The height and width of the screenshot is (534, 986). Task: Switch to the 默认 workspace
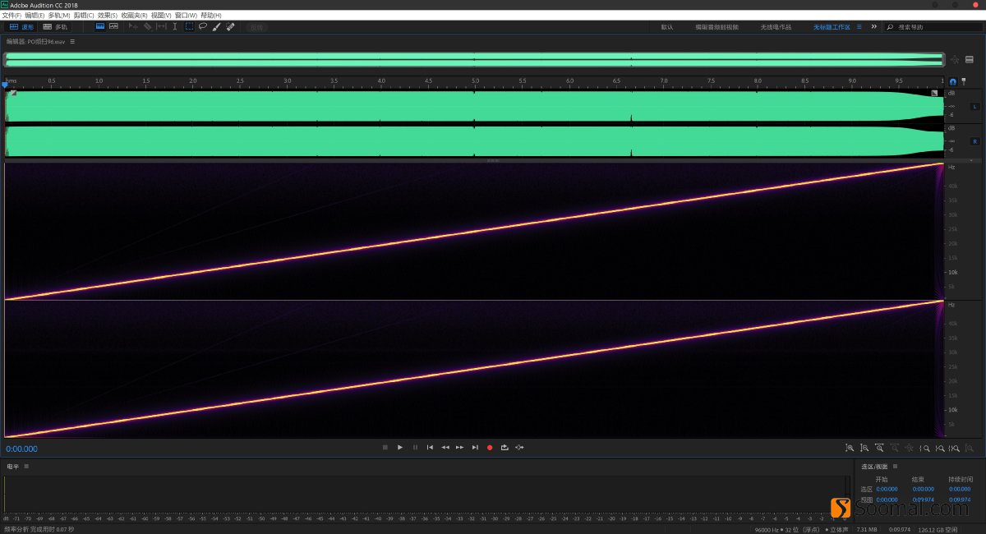coord(666,26)
